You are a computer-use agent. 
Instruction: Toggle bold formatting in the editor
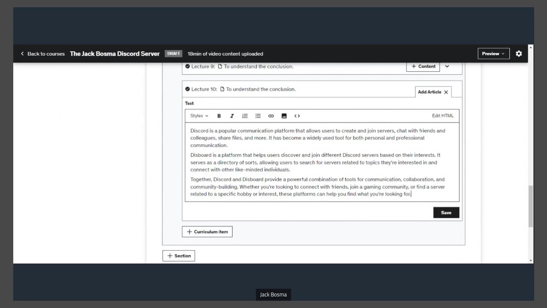tap(219, 116)
